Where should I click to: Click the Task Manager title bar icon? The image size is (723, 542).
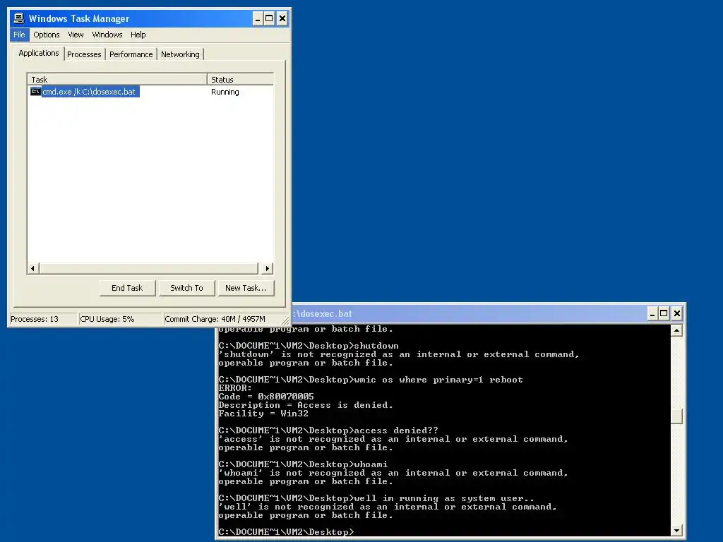pyautogui.click(x=18, y=18)
